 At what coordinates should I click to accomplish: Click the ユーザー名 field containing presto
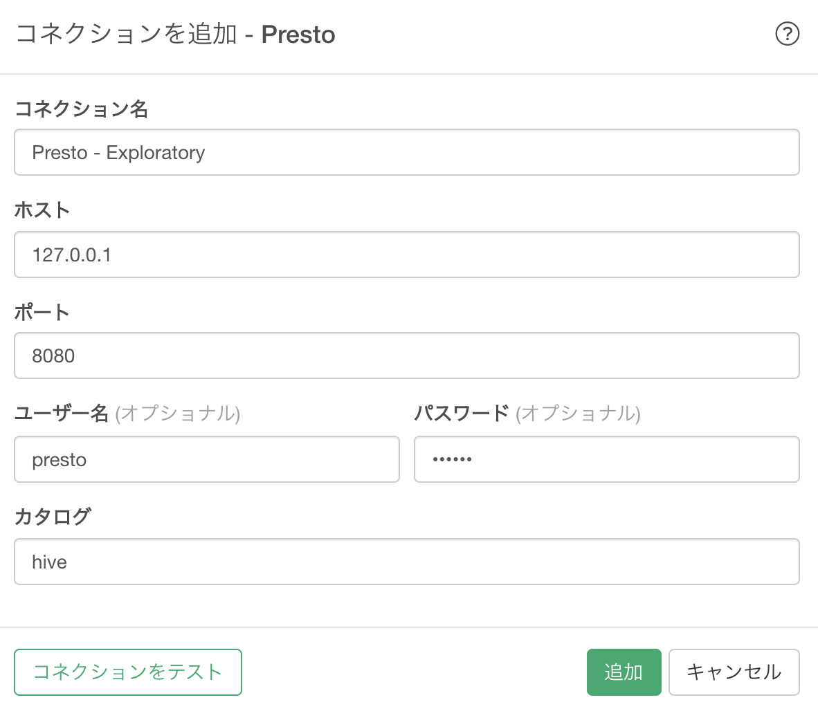point(207,459)
